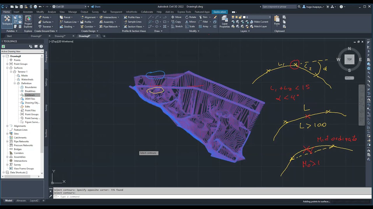
Task: Switch to the Start document tab
Action: point(9,36)
